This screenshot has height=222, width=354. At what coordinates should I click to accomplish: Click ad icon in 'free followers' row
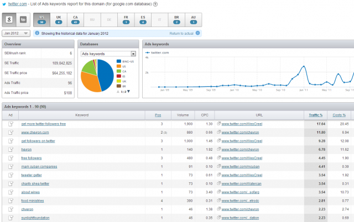point(11,157)
